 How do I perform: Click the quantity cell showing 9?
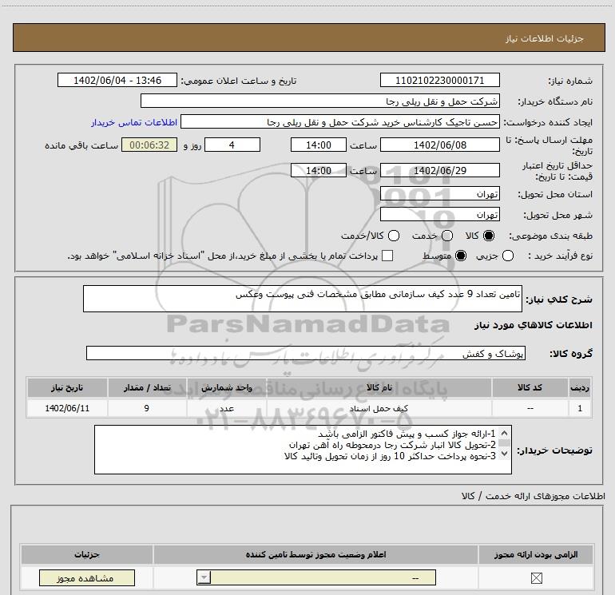click(147, 408)
